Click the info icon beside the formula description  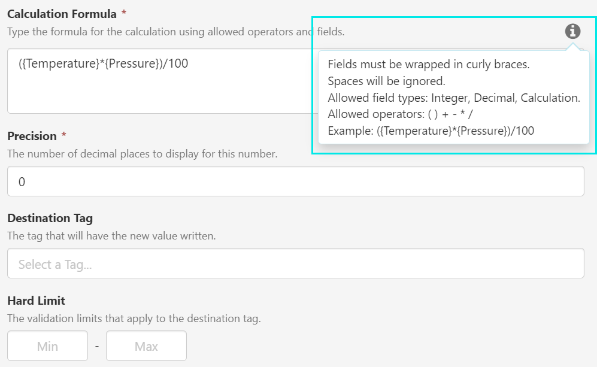(x=573, y=32)
